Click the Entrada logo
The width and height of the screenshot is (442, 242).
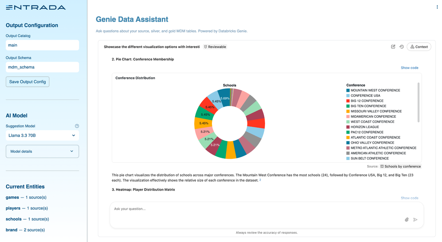click(x=35, y=8)
